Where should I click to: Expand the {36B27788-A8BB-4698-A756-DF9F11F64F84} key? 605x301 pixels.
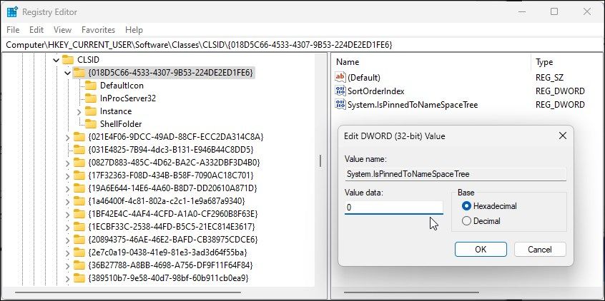(x=68, y=266)
